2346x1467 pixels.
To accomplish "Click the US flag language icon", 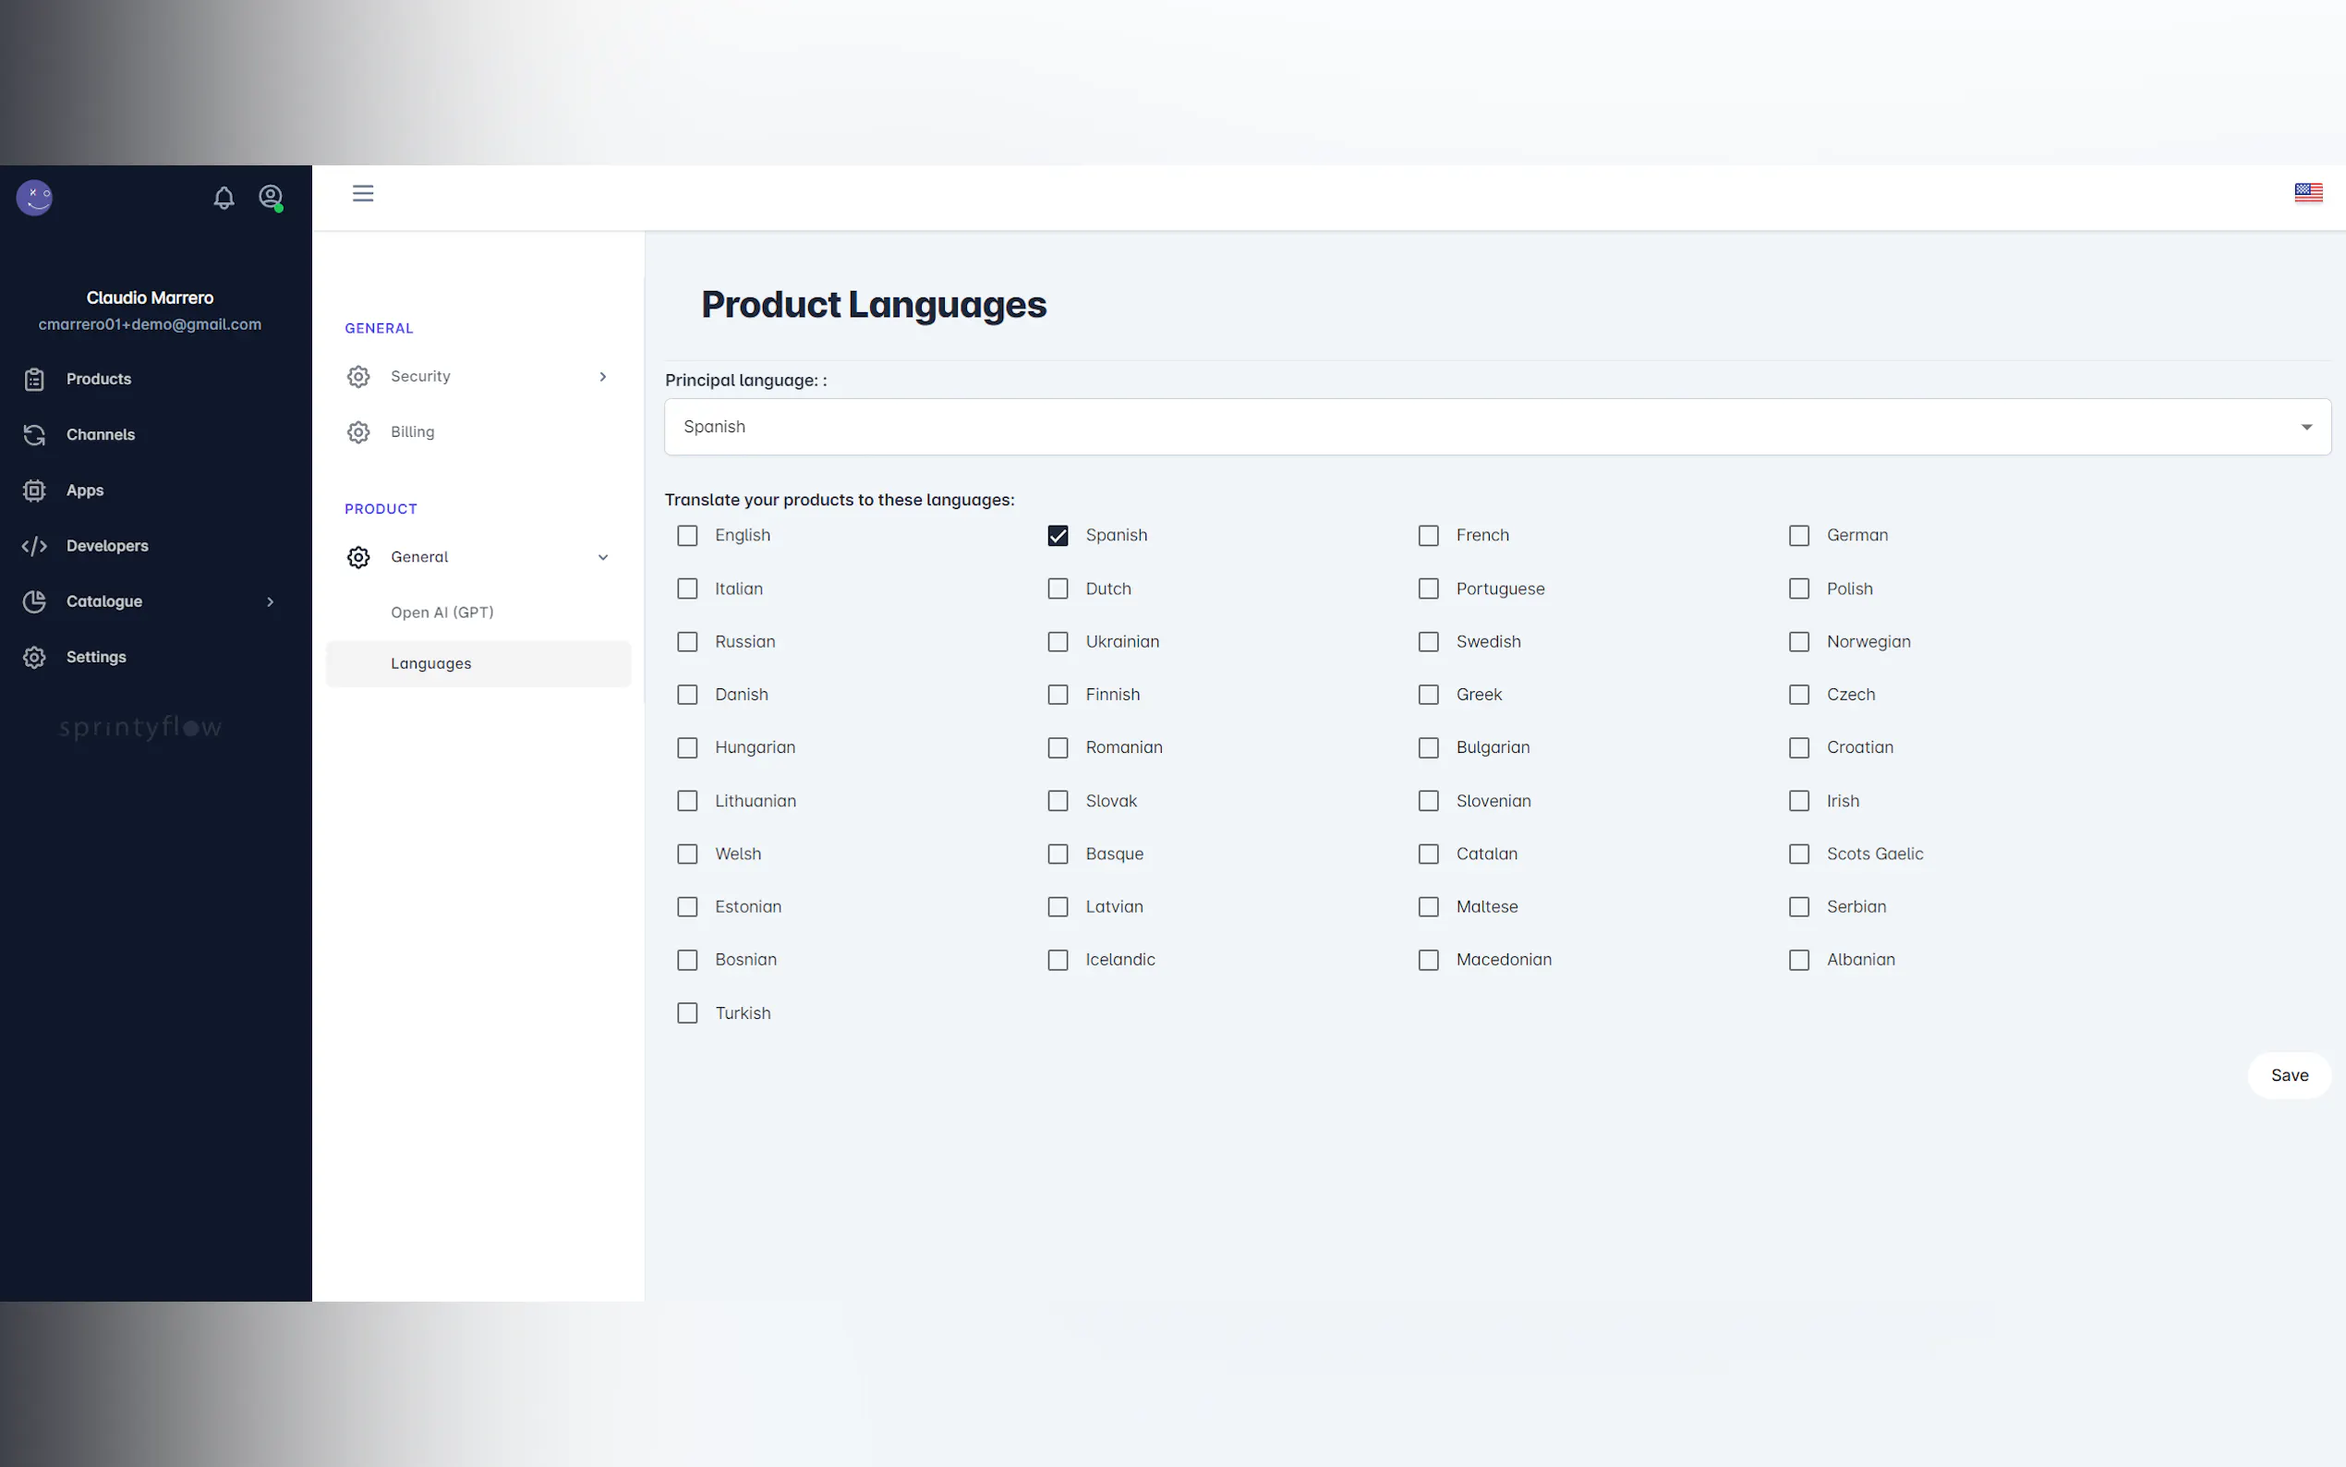I will 2307,193.
